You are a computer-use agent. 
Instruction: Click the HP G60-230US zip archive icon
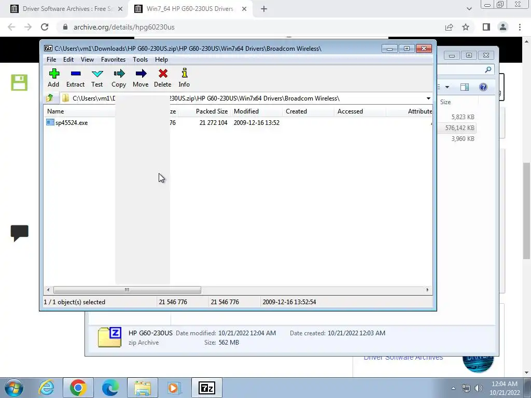point(109,337)
